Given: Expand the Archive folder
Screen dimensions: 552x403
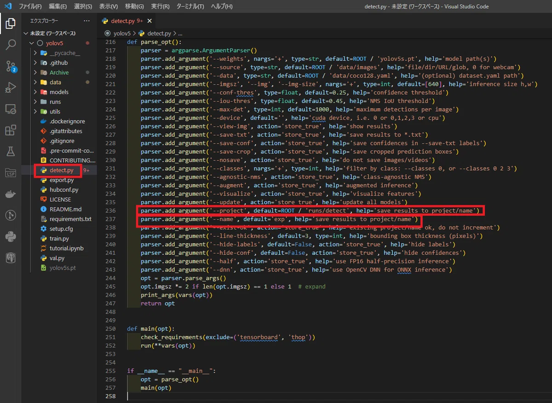Looking at the screenshot, I should tap(35, 73).
